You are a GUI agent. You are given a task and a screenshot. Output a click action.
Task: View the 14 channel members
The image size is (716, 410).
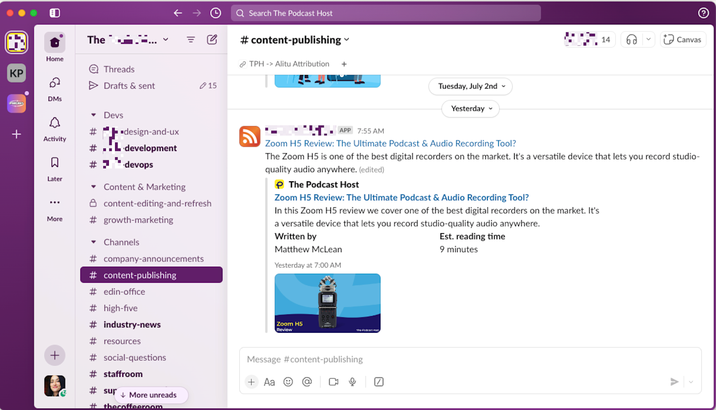click(x=589, y=39)
